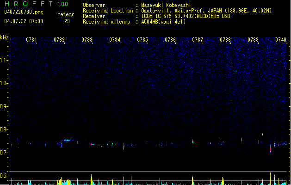
Task: Click the tall red echo before 0740
Action: point(270,148)
